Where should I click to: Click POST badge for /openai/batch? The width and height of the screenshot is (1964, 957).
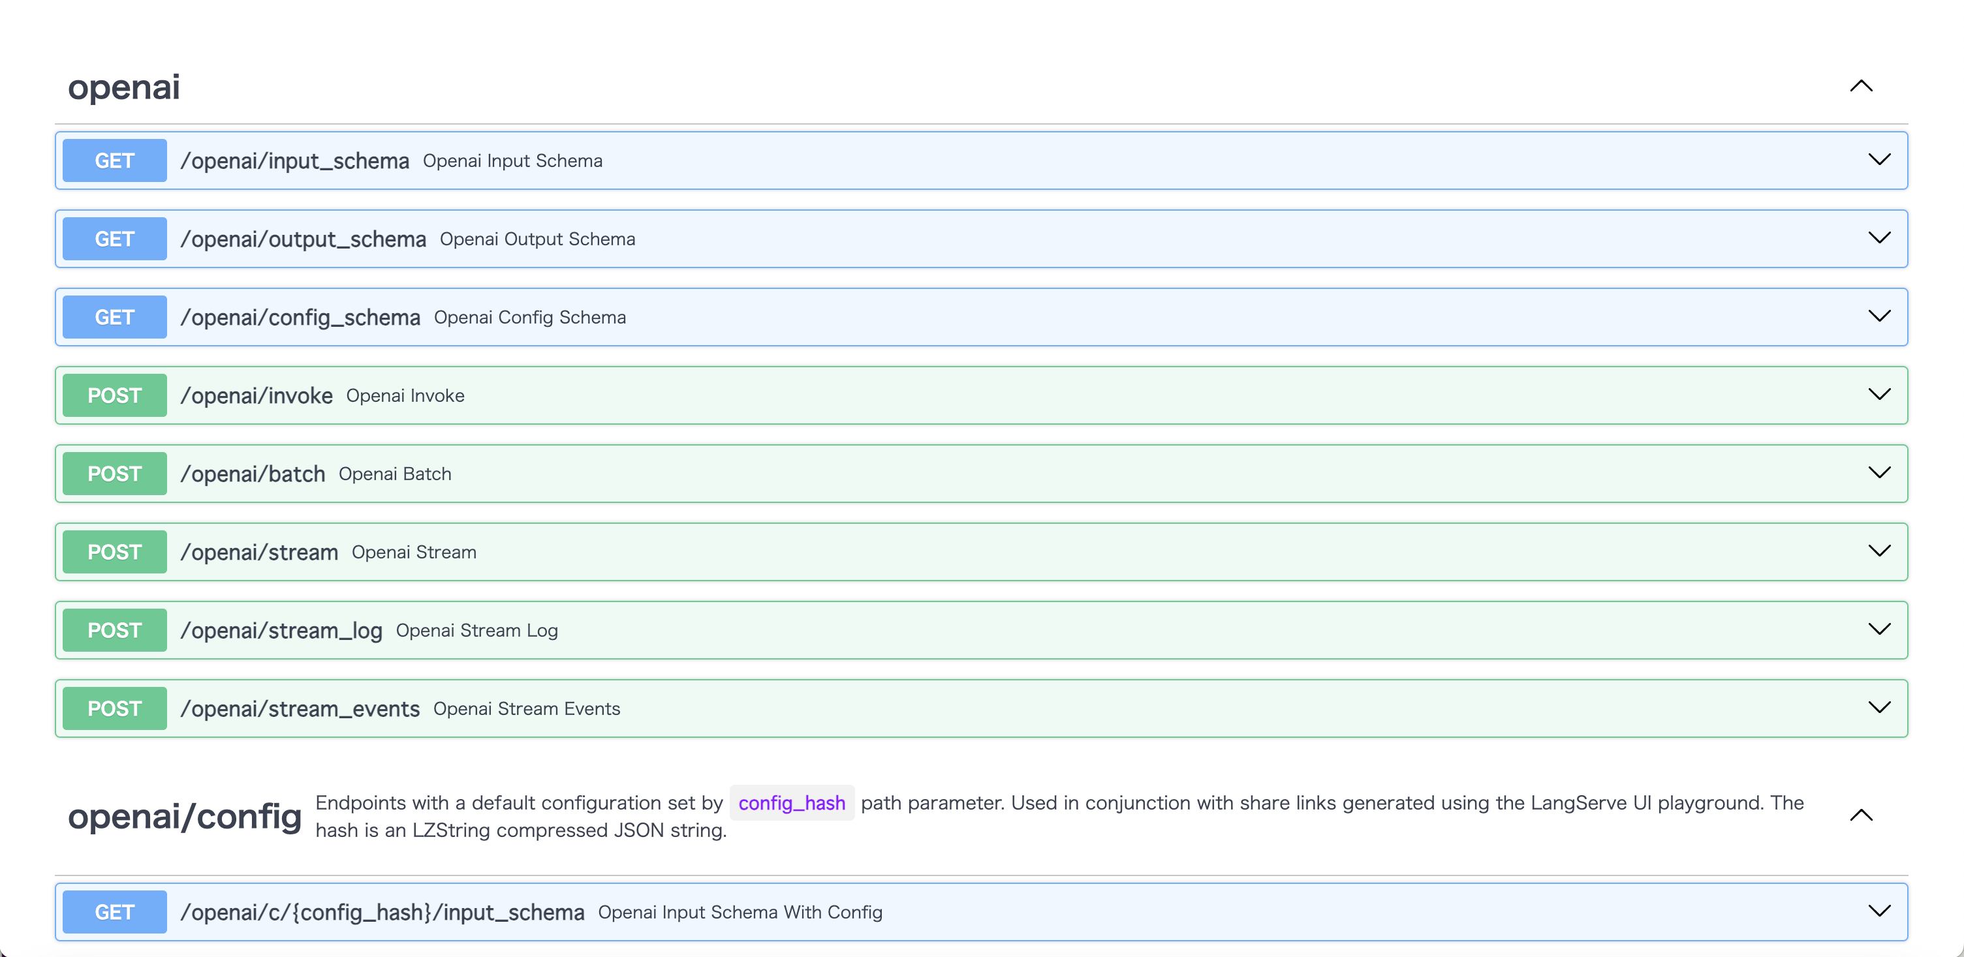[x=114, y=474]
